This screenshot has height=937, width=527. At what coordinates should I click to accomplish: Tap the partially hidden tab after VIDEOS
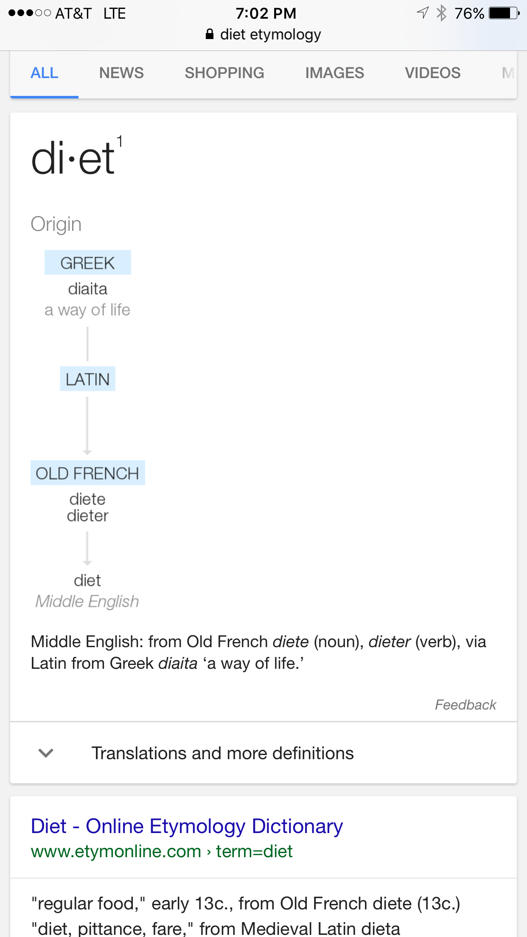pos(508,73)
